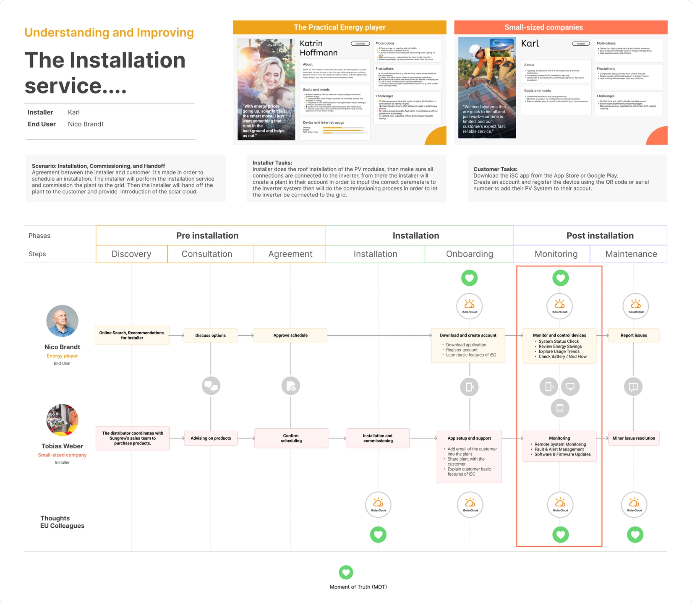Click the green heart above Nico's Monitoring iSolarCloud icon
The height and width of the screenshot is (603, 692).
pyautogui.click(x=561, y=278)
